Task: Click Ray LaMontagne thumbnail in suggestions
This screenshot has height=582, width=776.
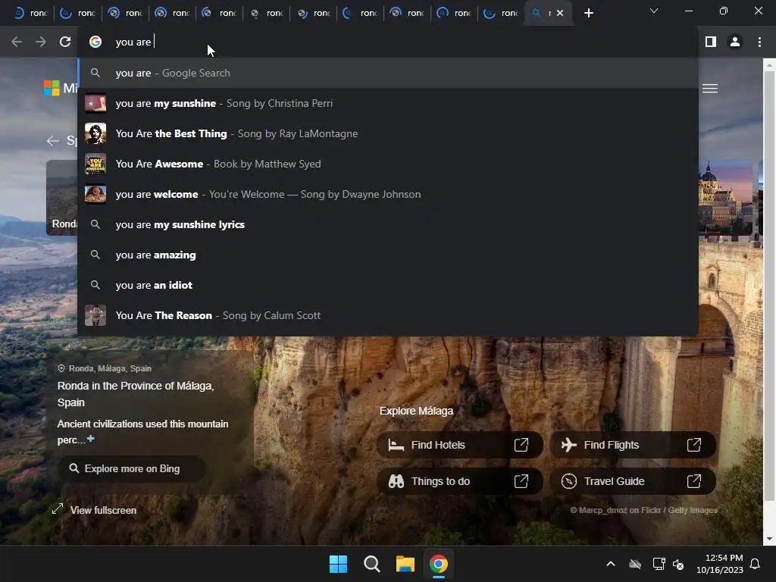Action: tap(95, 133)
